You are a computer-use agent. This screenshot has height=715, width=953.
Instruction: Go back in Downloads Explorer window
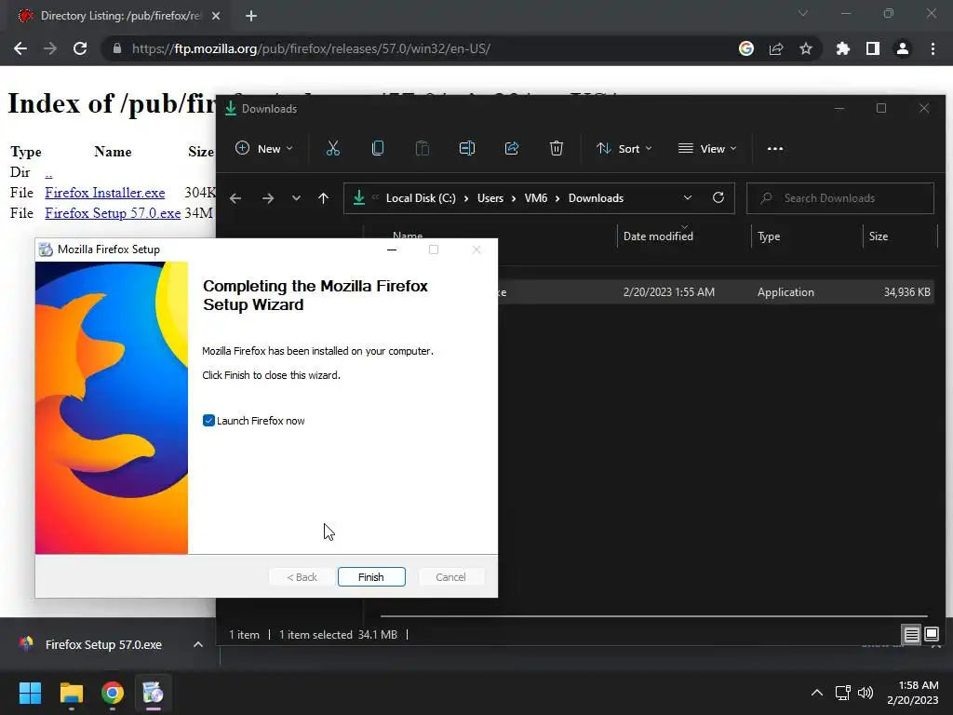click(235, 198)
